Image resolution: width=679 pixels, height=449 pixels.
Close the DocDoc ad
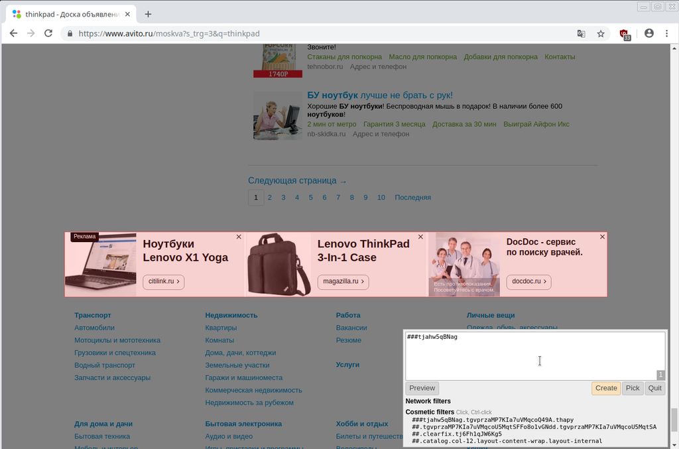click(602, 237)
